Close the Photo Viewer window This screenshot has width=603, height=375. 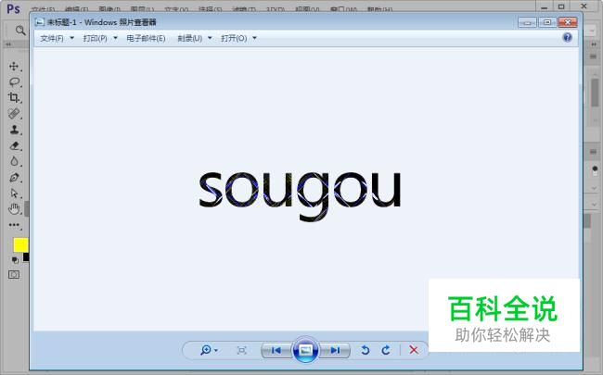(568, 22)
